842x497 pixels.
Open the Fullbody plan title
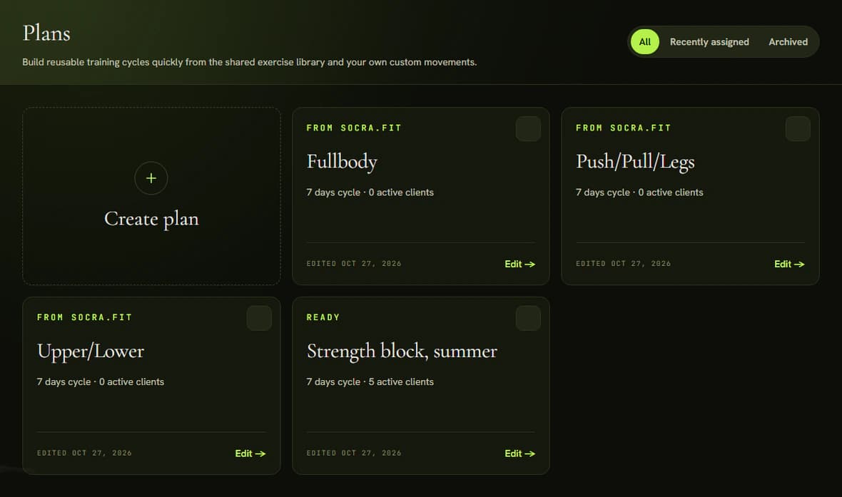(x=342, y=162)
